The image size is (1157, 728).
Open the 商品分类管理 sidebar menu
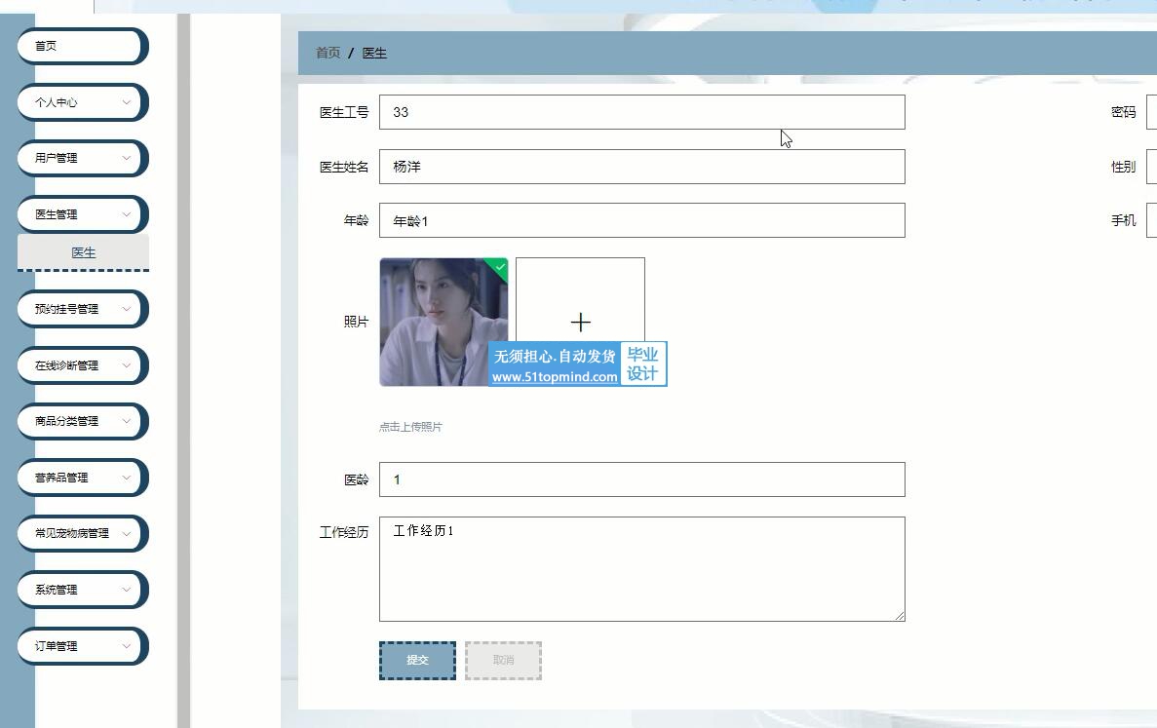(x=82, y=421)
